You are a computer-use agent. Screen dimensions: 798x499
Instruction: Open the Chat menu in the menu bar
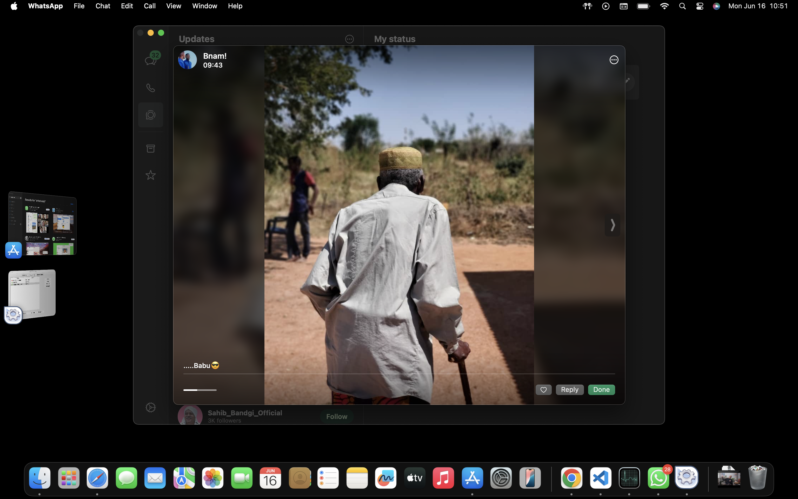click(103, 6)
